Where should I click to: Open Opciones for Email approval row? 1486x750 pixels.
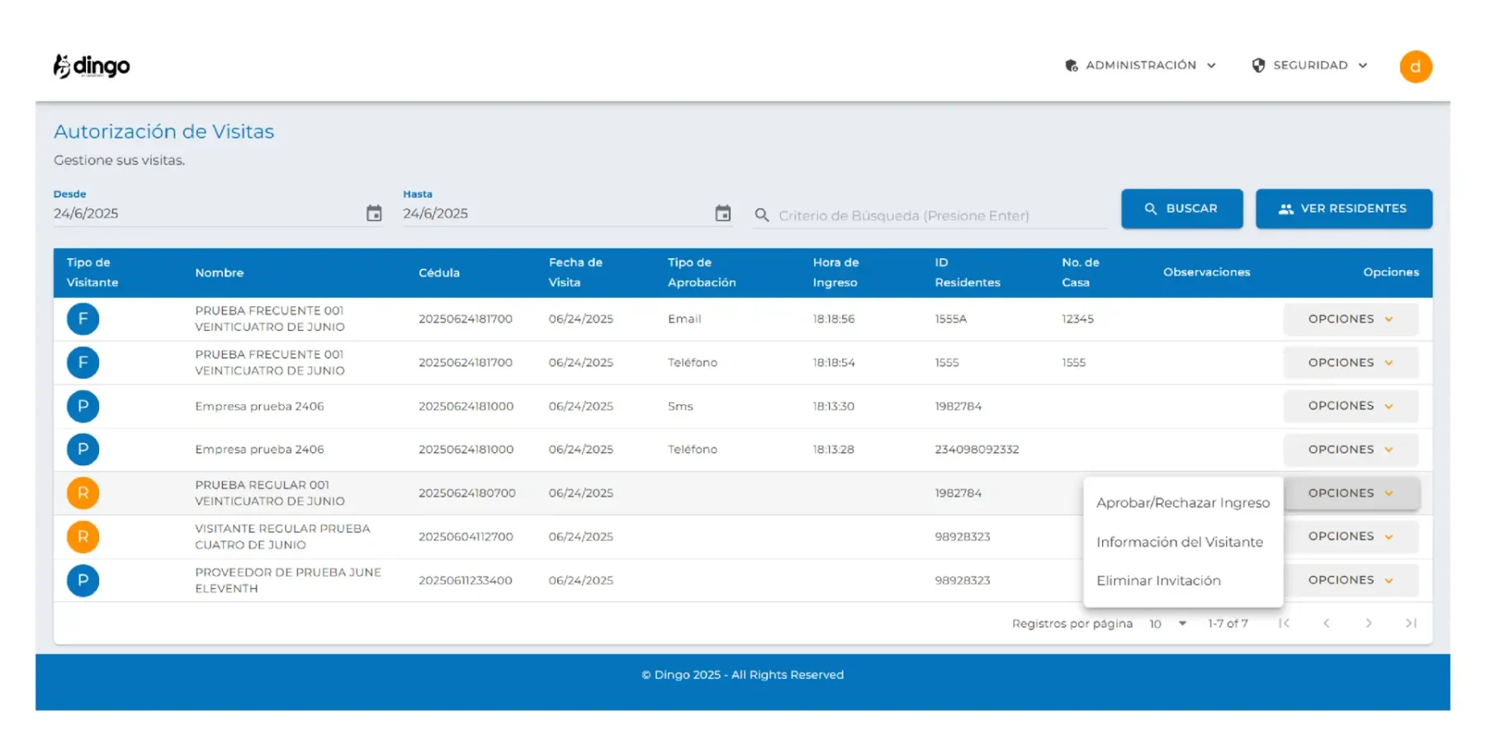tap(1350, 319)
